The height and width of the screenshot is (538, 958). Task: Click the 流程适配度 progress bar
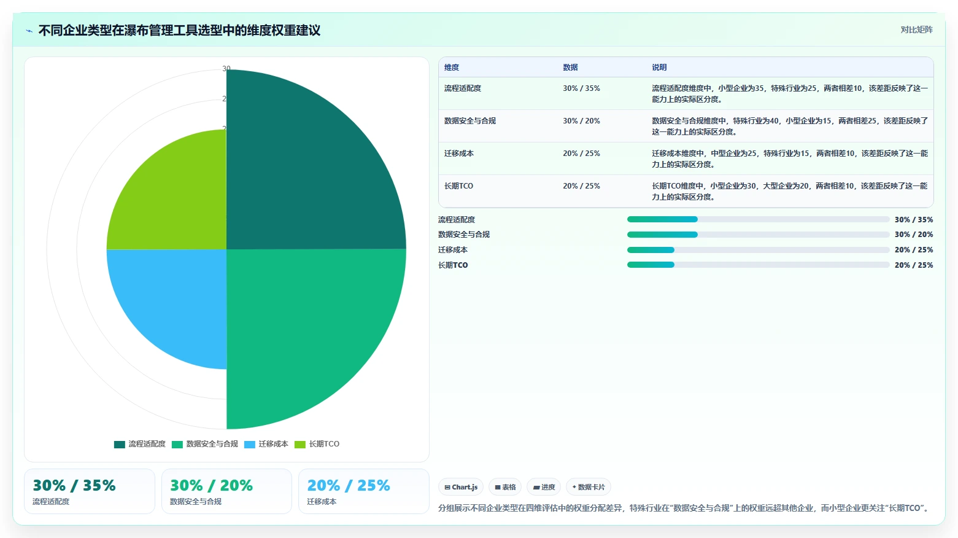[x=758, y=219]
